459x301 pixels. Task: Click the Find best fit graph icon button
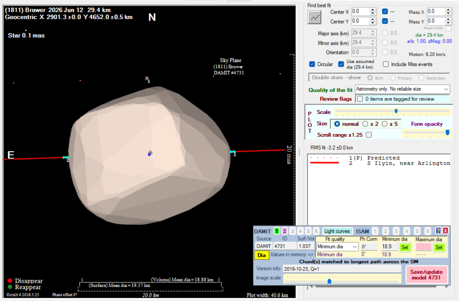pyautogui.click(x=314, y=17)
